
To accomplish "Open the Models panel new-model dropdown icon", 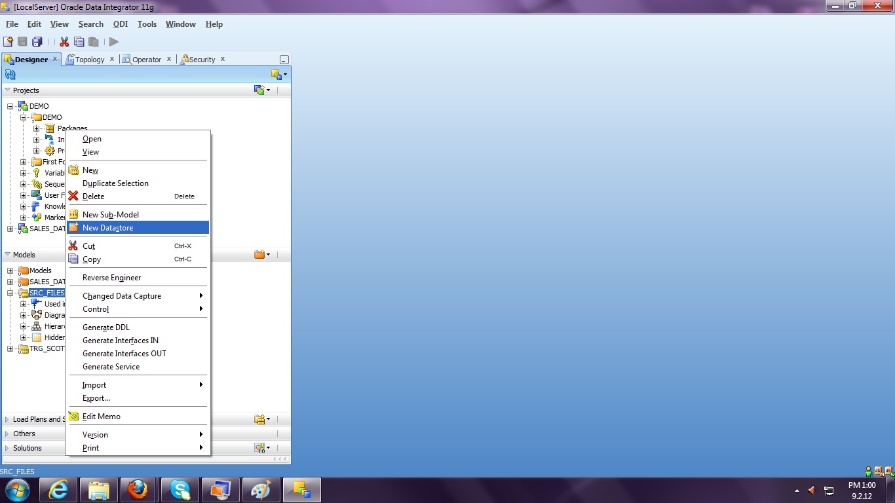I will [x=262, y=254].
